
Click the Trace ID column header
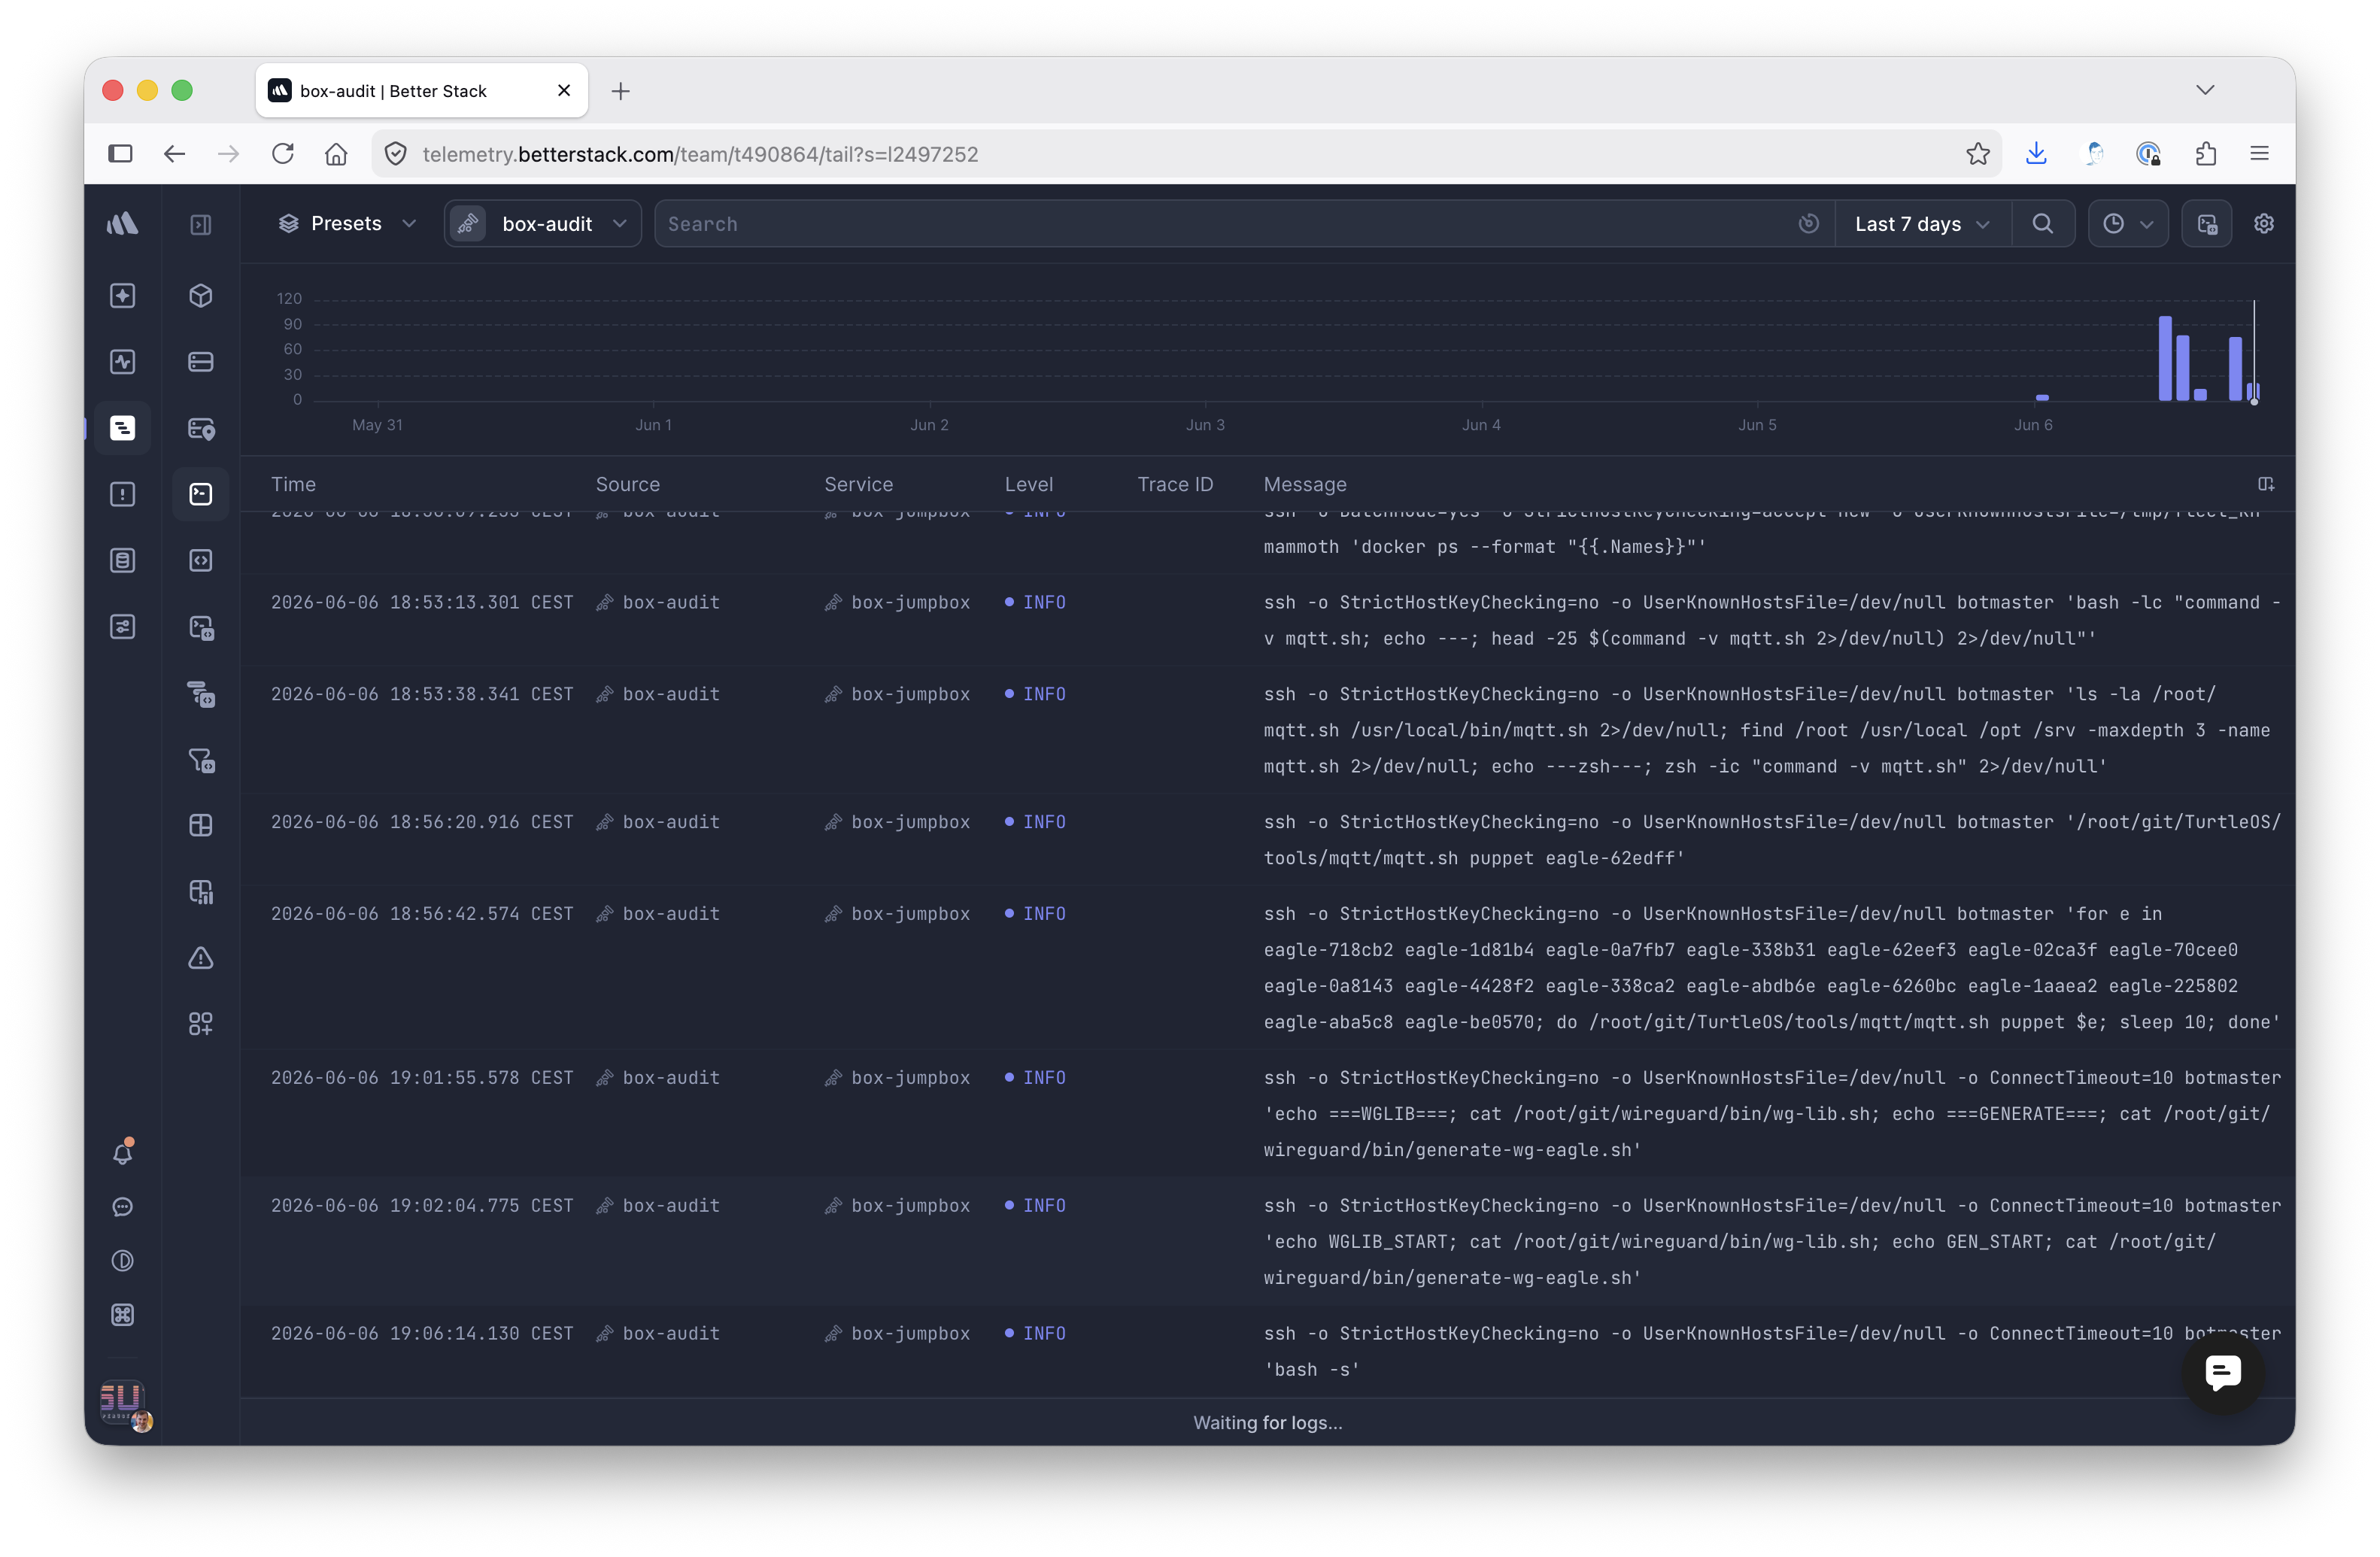1175,484
